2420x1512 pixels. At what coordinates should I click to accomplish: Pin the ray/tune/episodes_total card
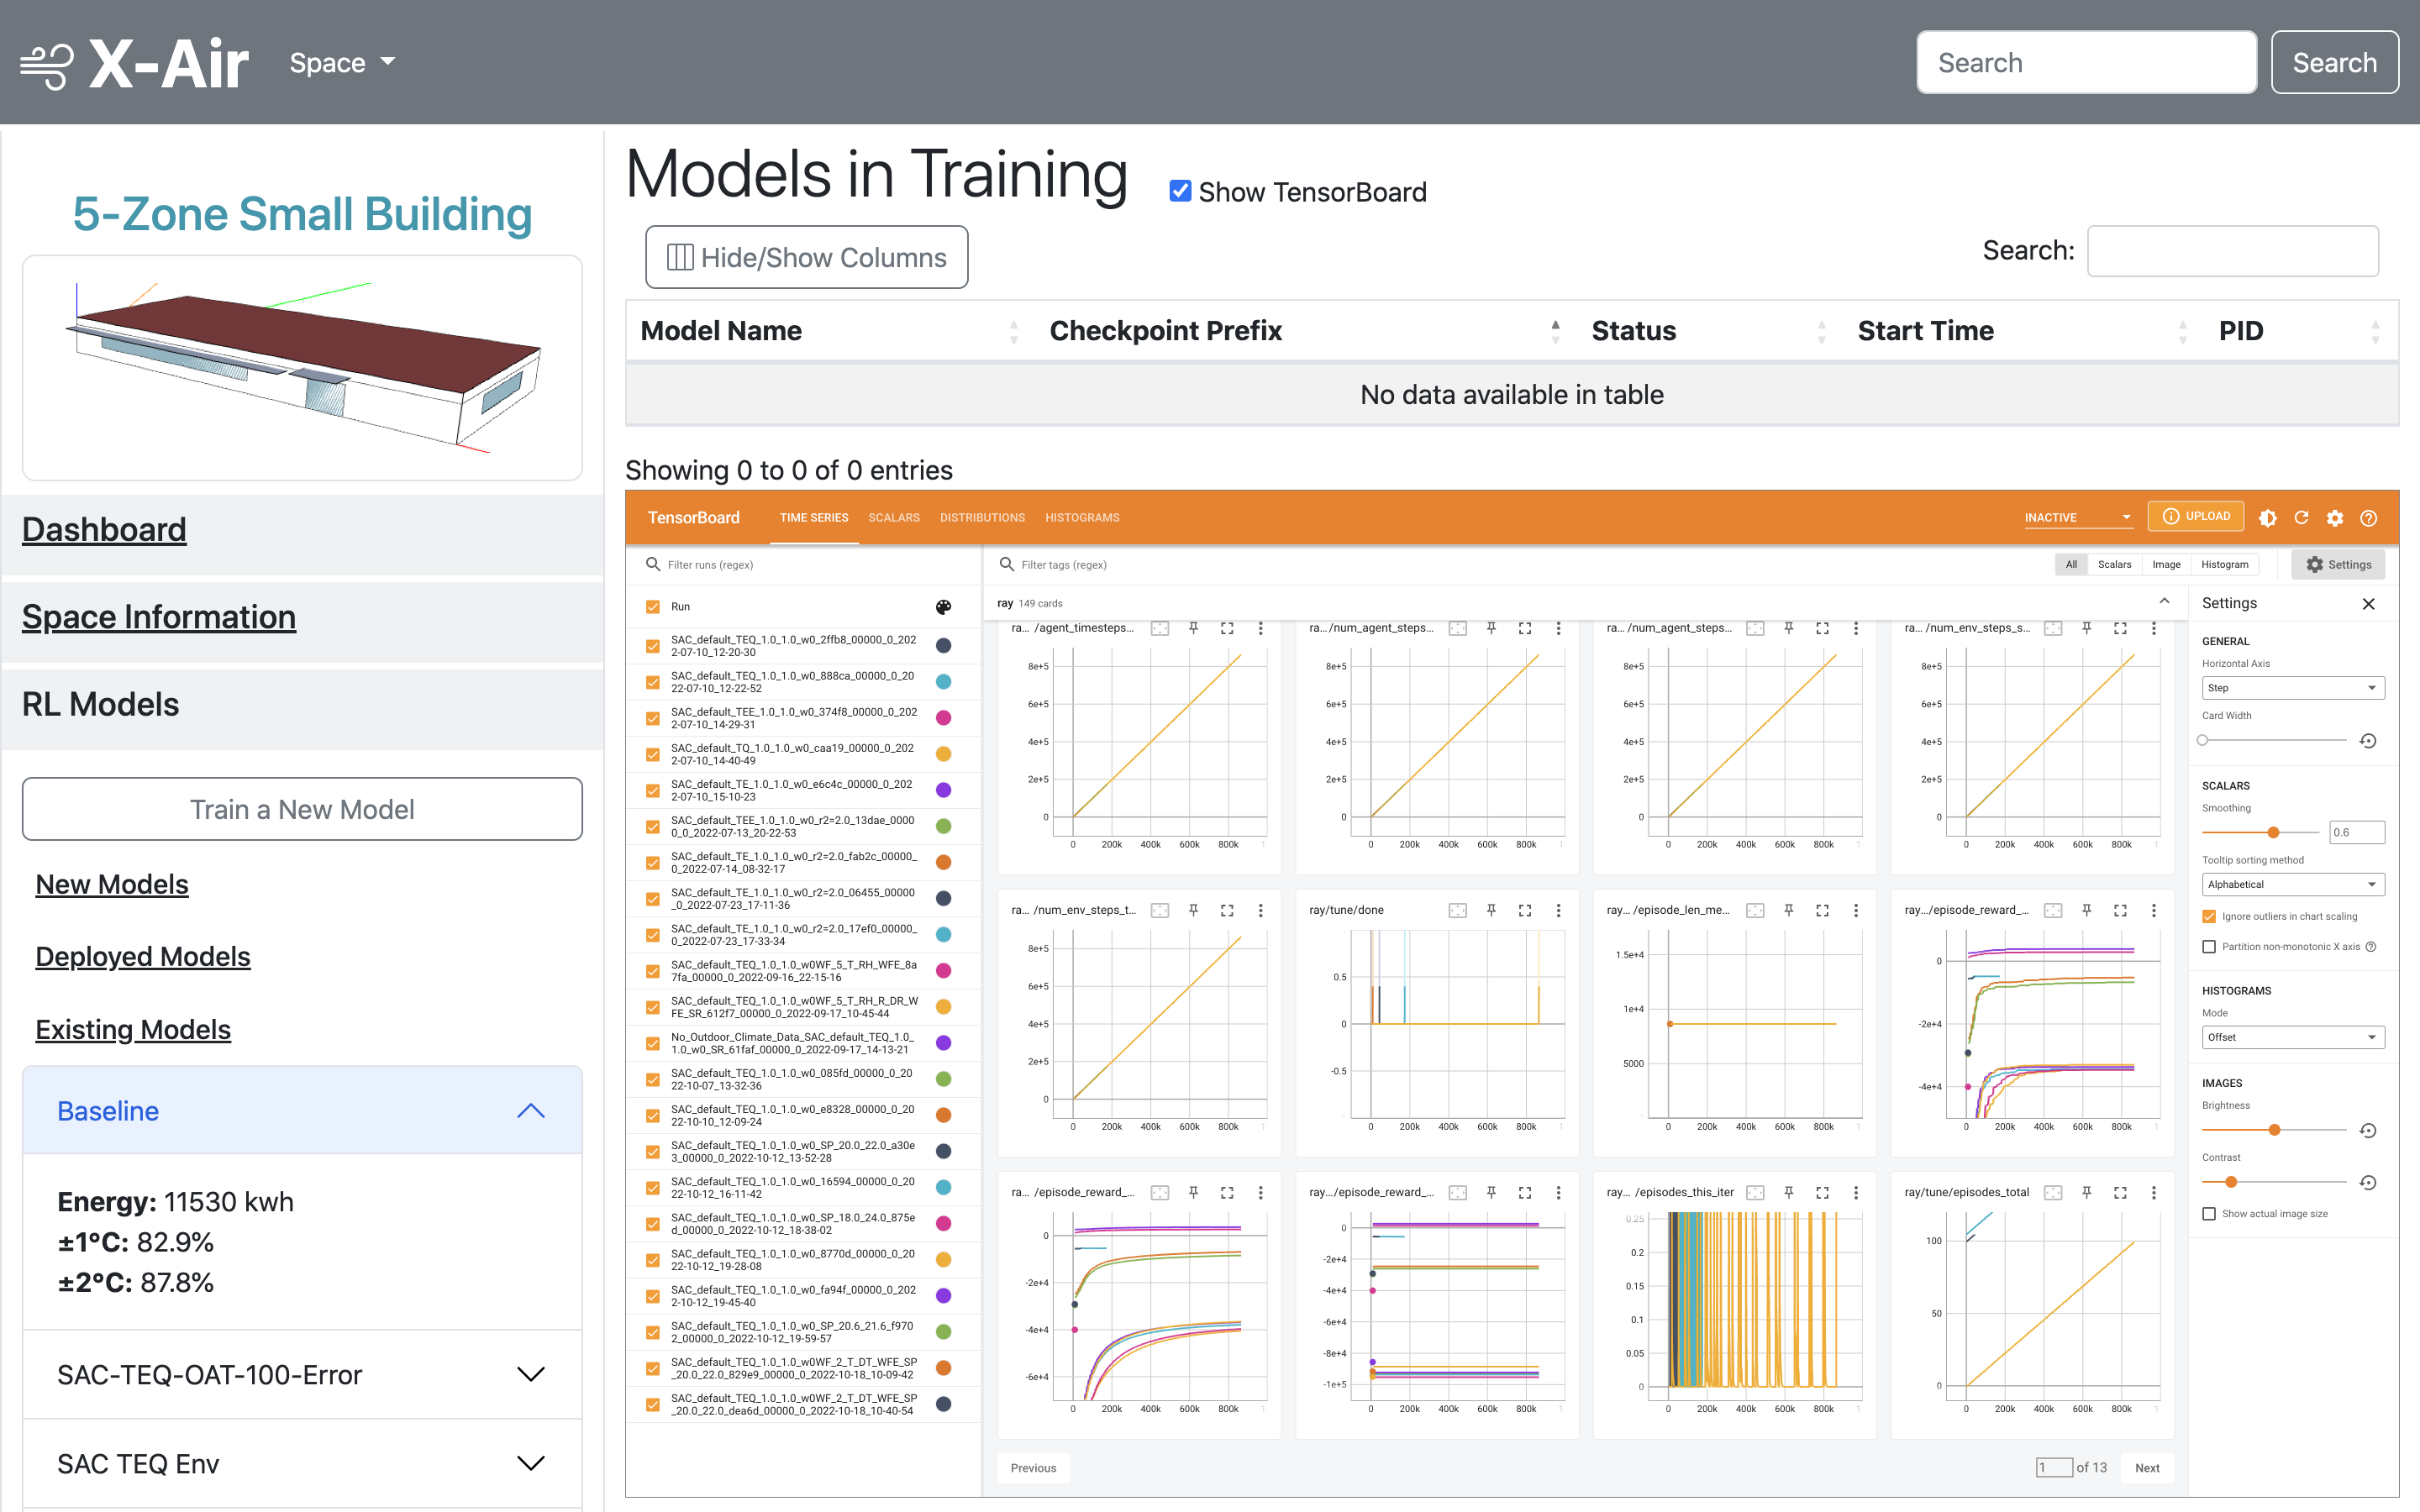point(2086,1192)
